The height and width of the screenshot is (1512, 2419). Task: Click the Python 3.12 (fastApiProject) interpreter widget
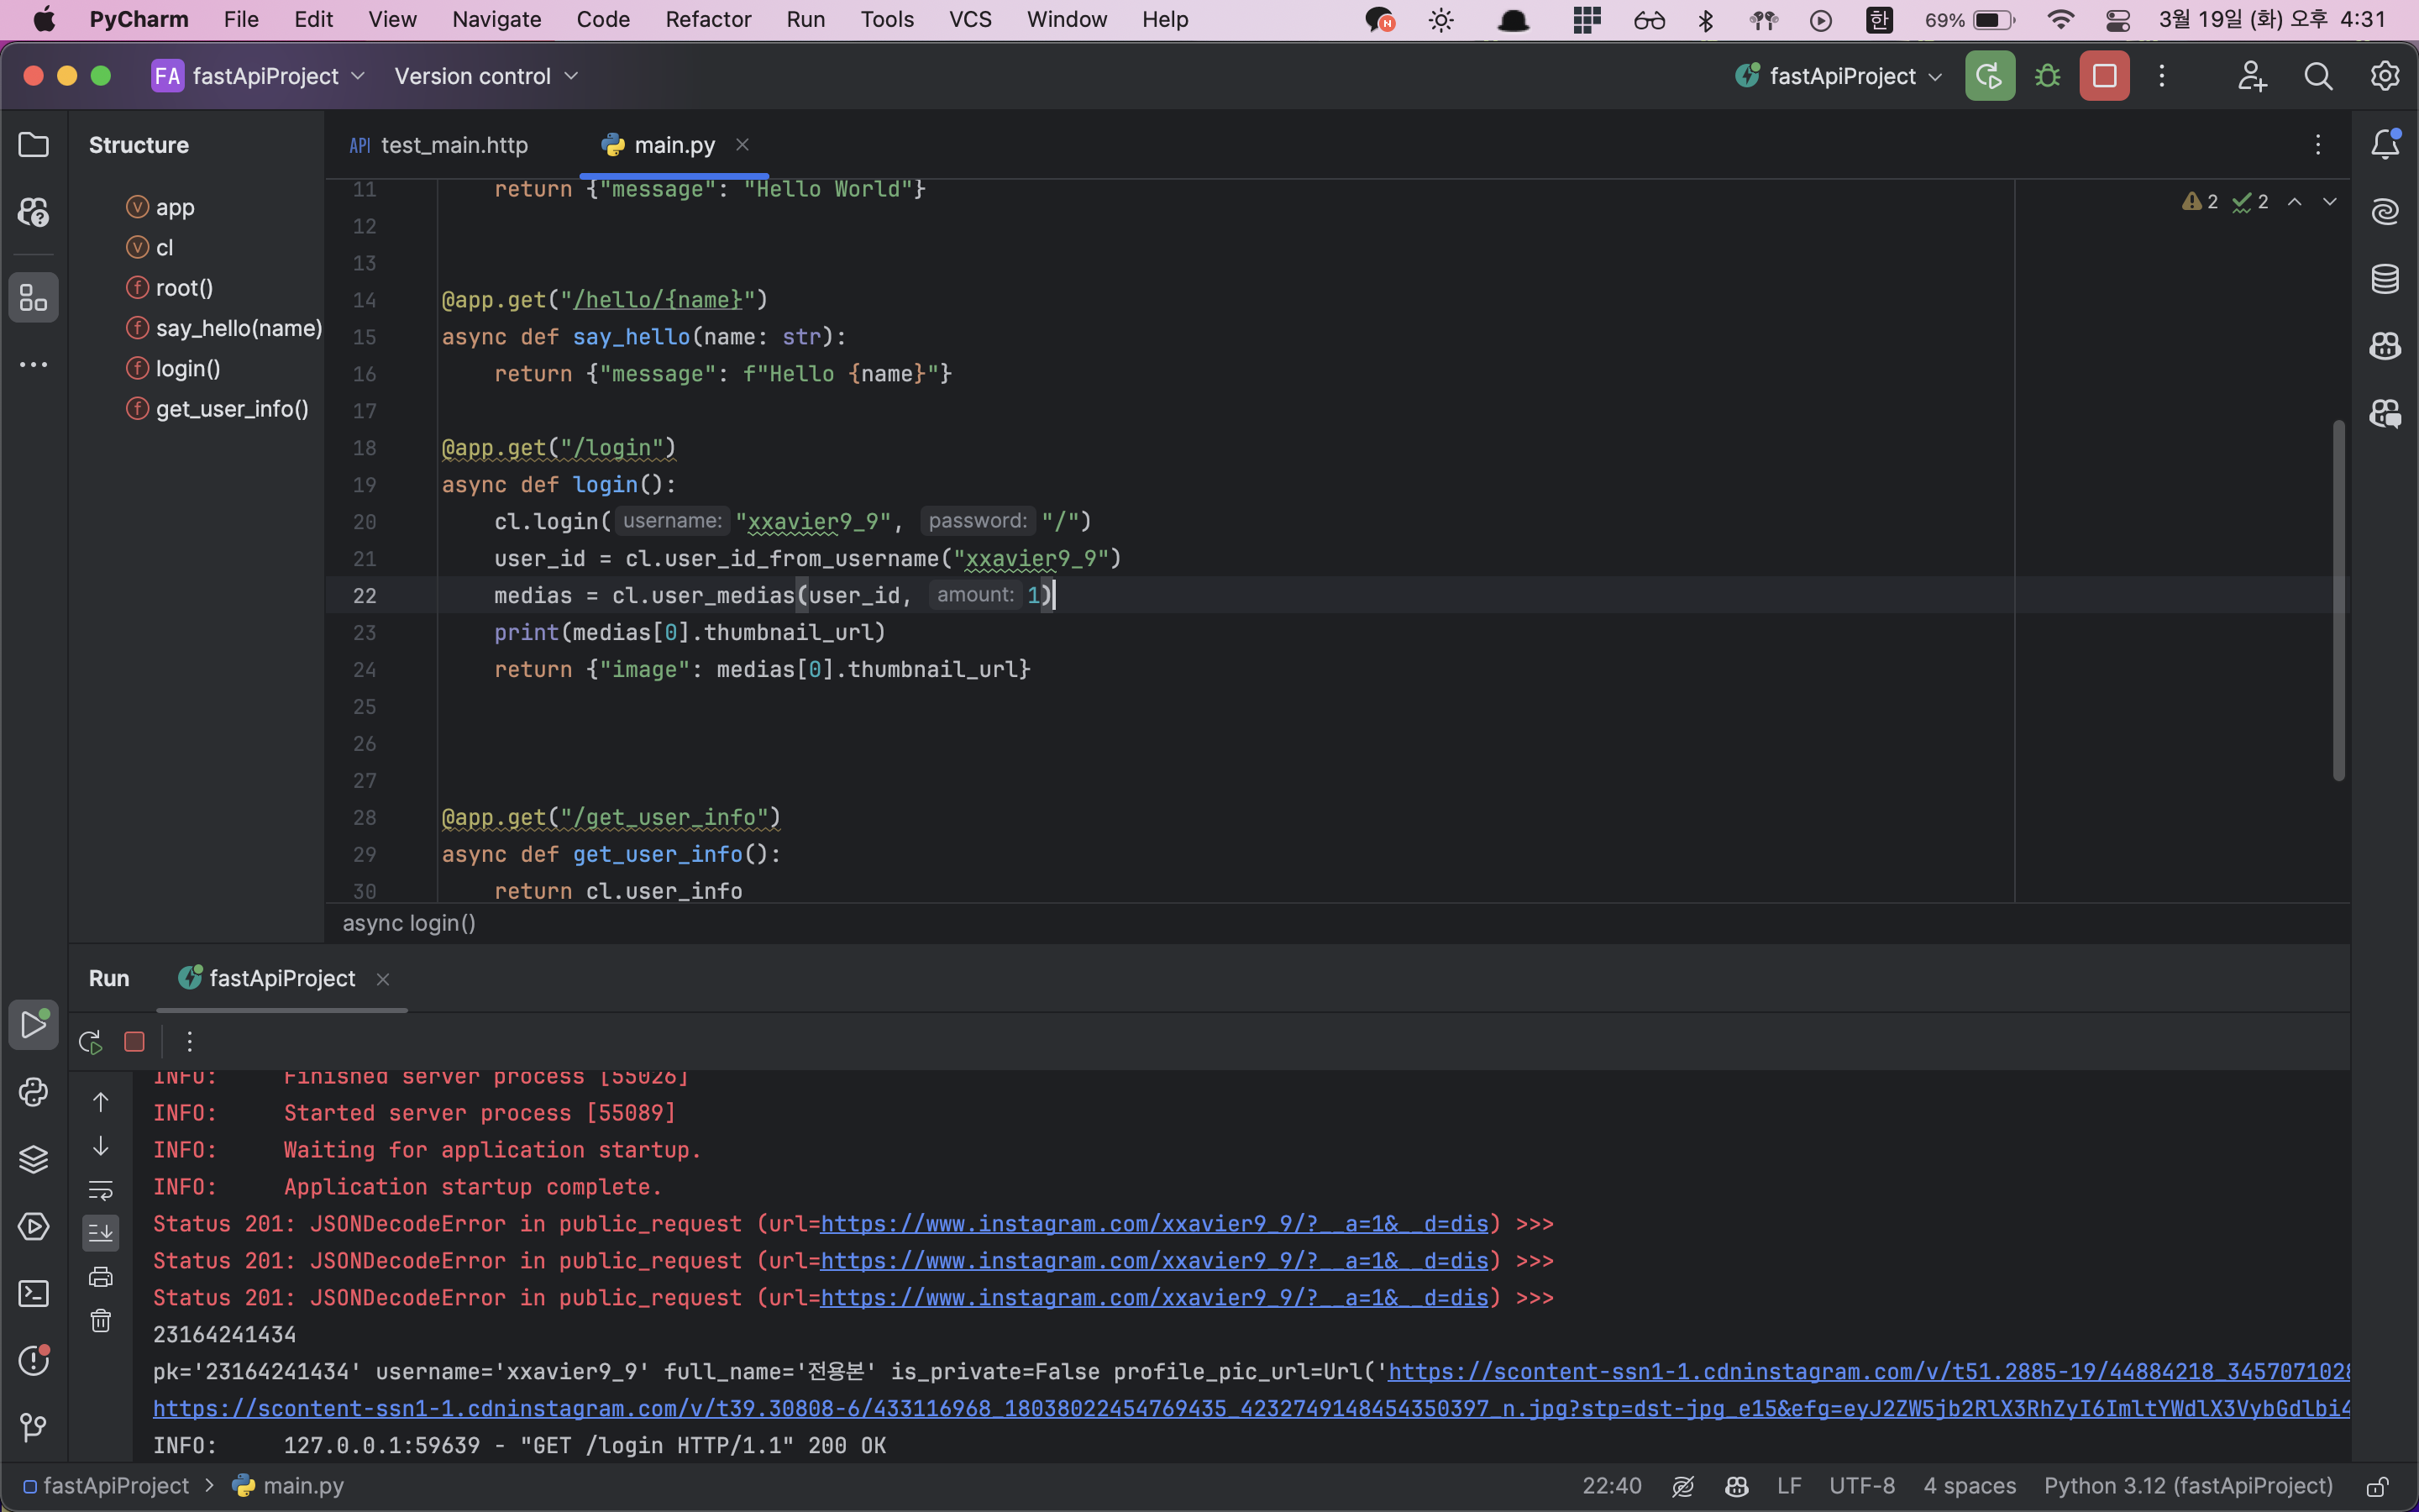click(2188, 1486)
